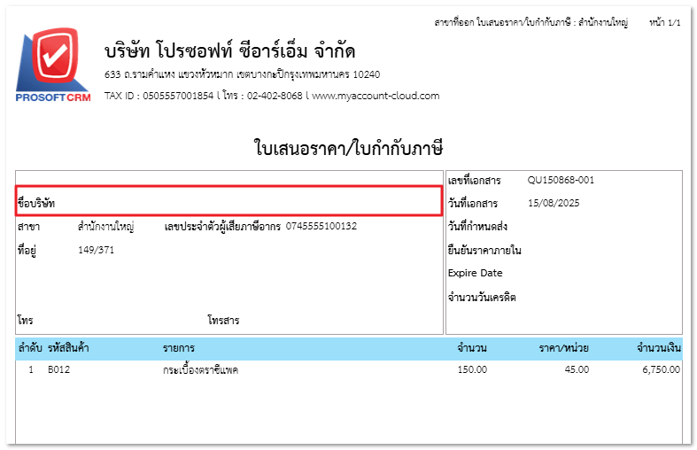Click the document date 15/08/2025
697x450 pixels.
click(x=553, y=204)
